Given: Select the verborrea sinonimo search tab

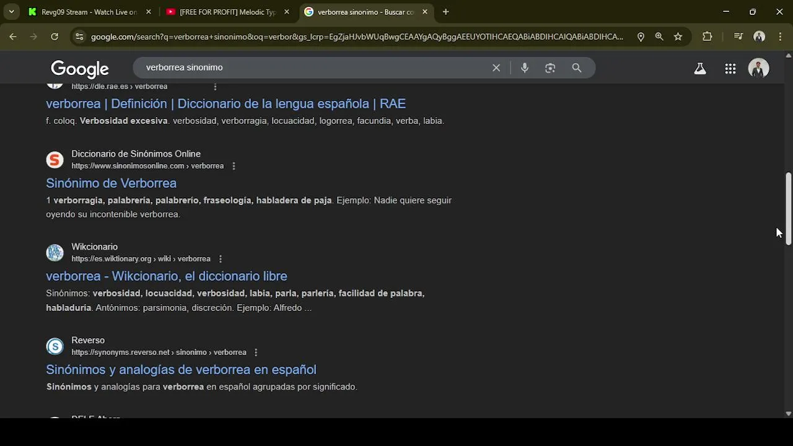Looking at the screenshot, I should click(366, 12).
